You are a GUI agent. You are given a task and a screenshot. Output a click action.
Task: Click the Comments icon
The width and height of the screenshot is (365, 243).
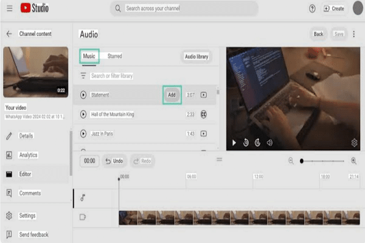click(x=9, y=193)
